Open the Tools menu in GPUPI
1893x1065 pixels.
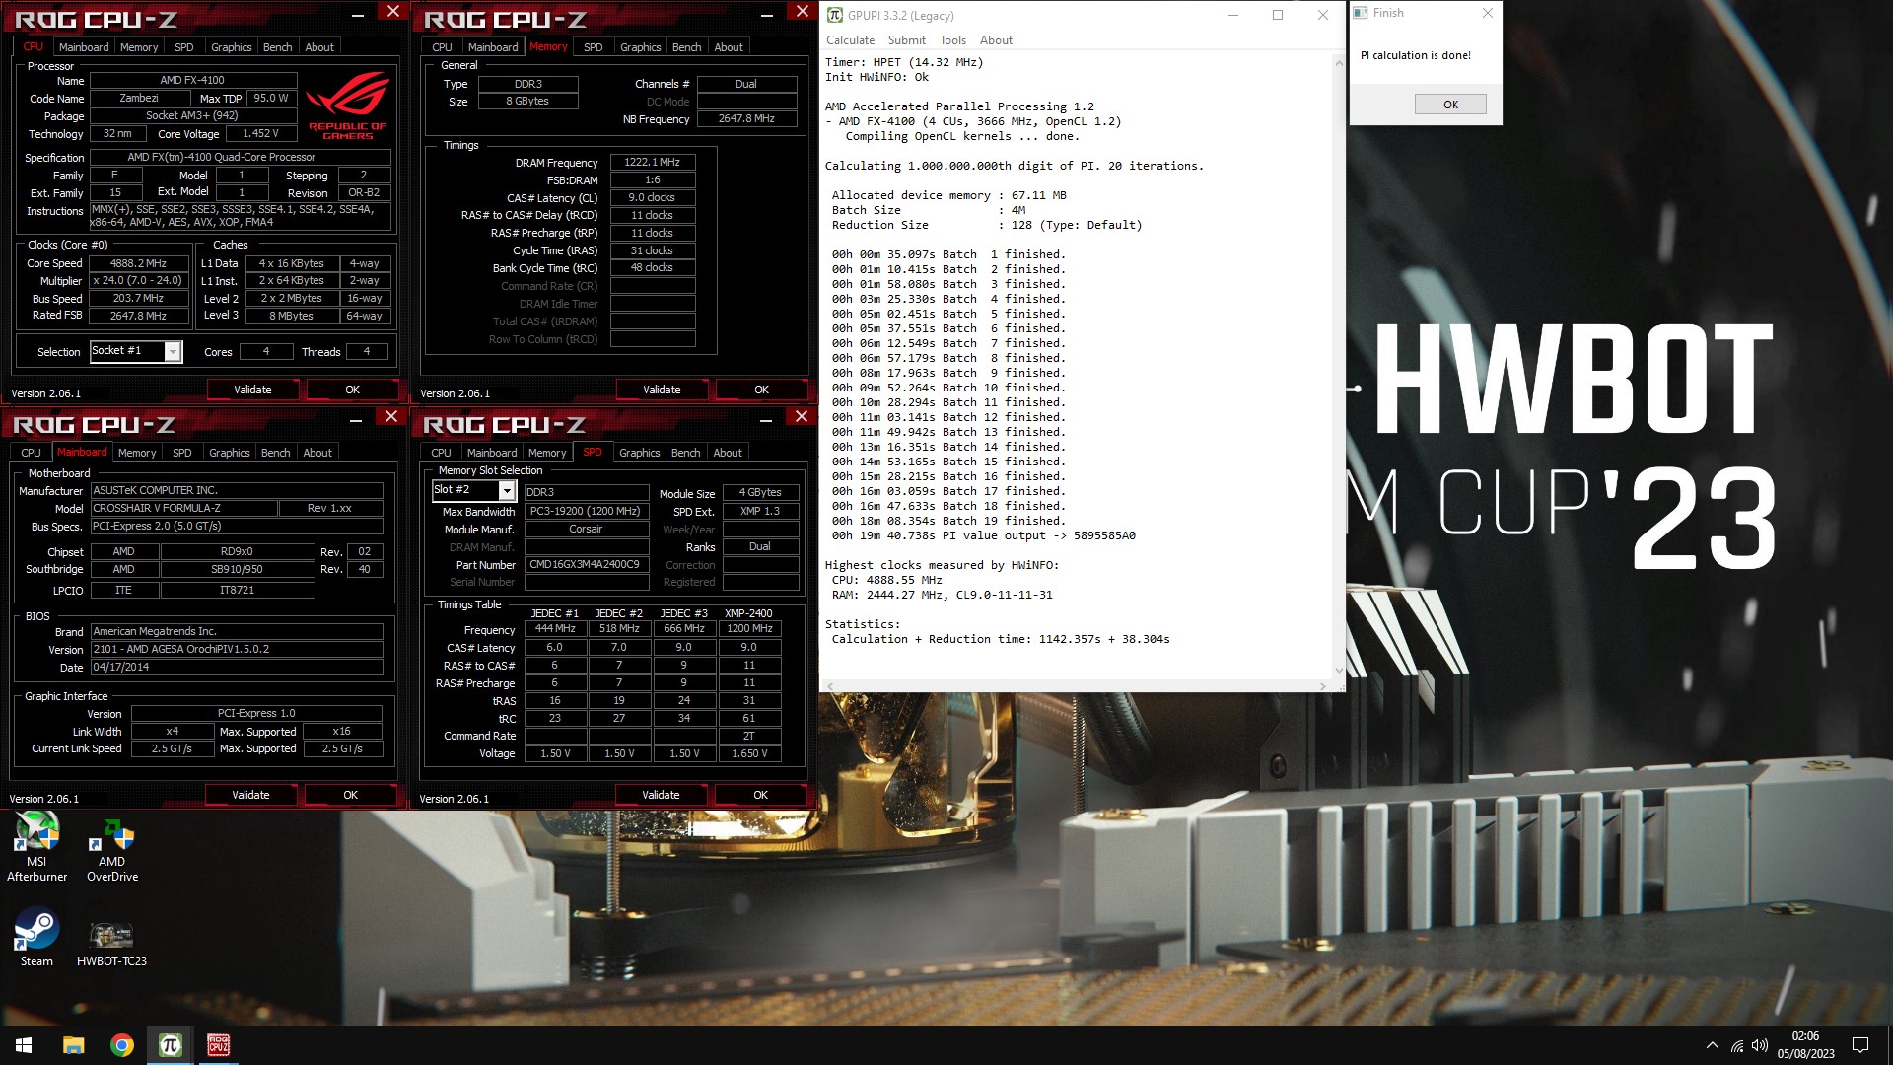(952, 40)
